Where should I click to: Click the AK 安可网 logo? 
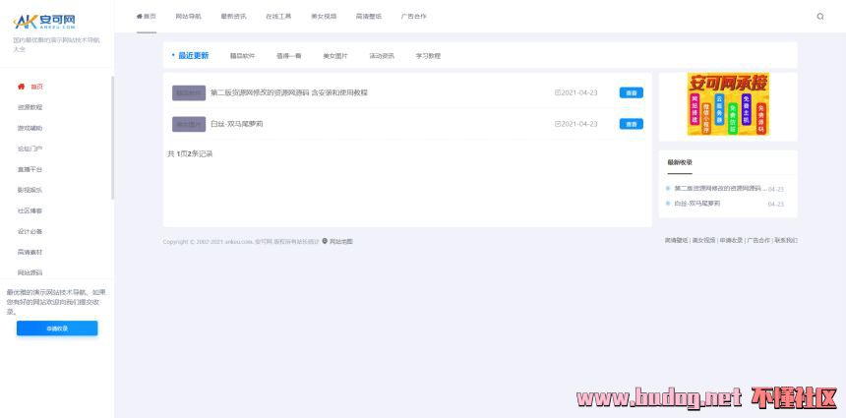tap(44, 22)
